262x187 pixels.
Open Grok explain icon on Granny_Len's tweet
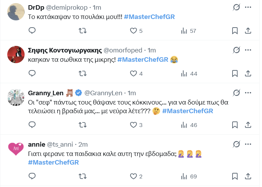click(237, 93)
